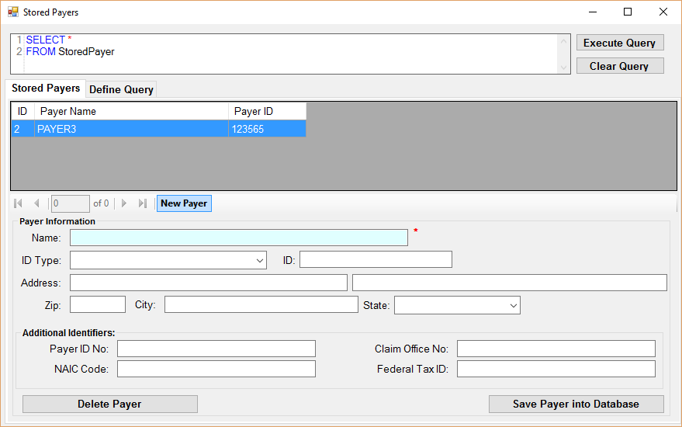
Task: Select the PAYER3 row in the grid
Action: [132, 130]
